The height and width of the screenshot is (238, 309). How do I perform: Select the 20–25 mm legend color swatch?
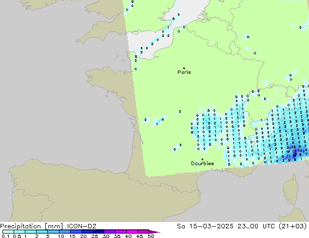tap(87, 232)
